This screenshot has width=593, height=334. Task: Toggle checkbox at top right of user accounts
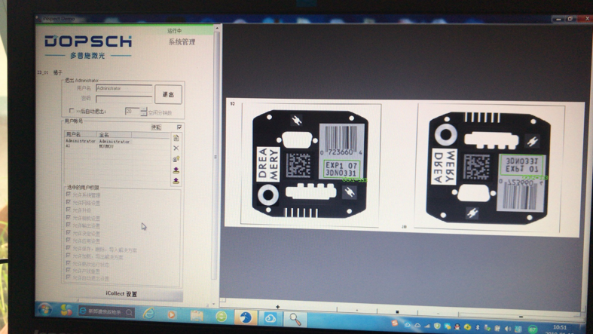[179, 127]
